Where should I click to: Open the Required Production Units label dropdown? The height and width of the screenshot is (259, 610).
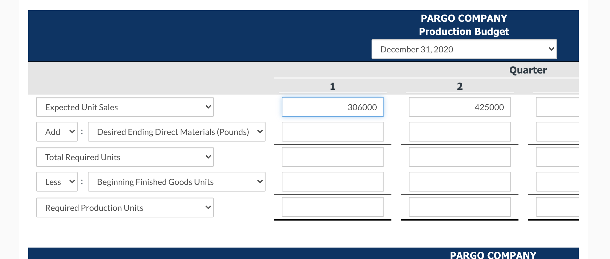point(124,208)
